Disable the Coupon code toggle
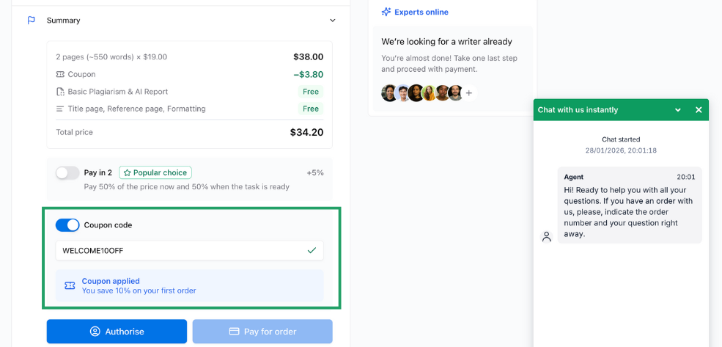The height and width of the screenshot is (347, 722). pos(67,225)
